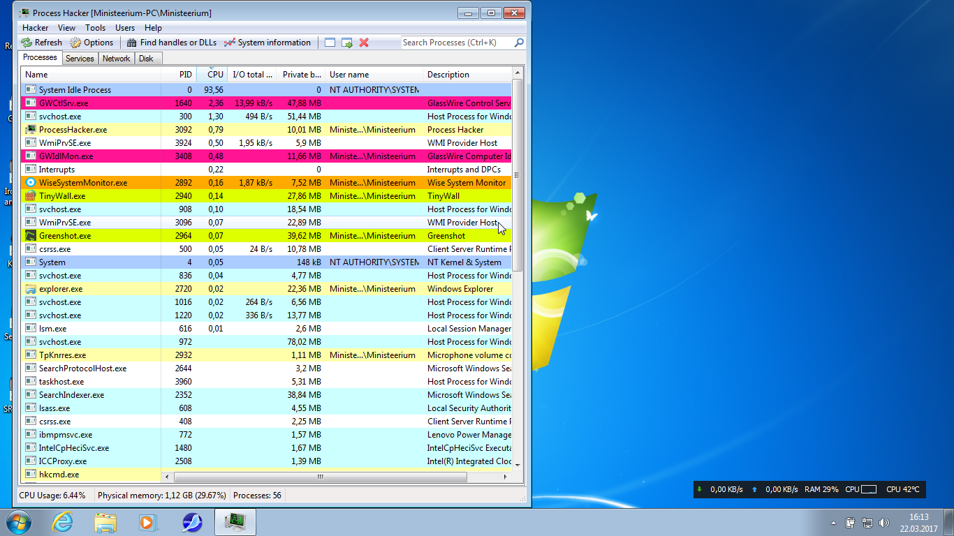The height and width of the screenshot is (536, 954).
Task: Click the volume speaker tray icon
Action: pos(884,522)
